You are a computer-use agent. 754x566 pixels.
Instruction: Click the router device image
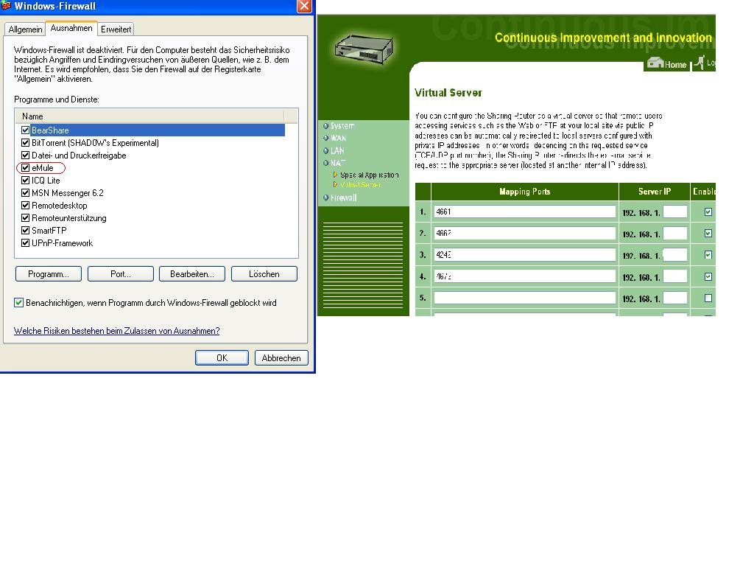(x=364, y=49)
